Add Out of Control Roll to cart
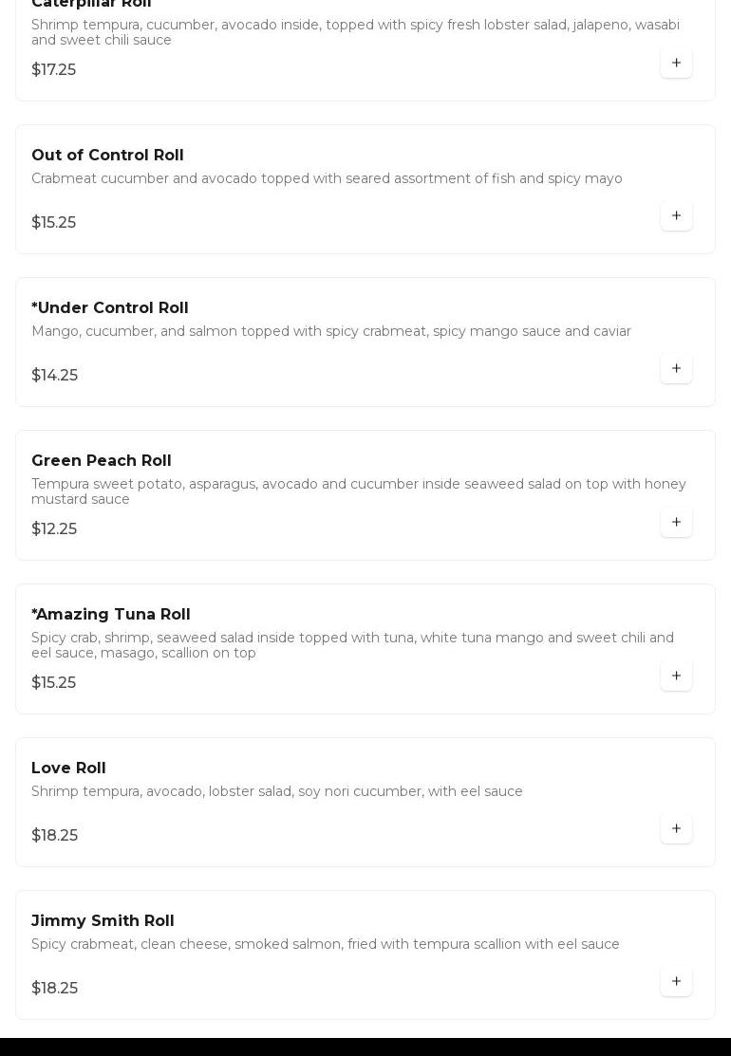The image size is (731, 1056). pyautogui.click(x=676, y=216)
